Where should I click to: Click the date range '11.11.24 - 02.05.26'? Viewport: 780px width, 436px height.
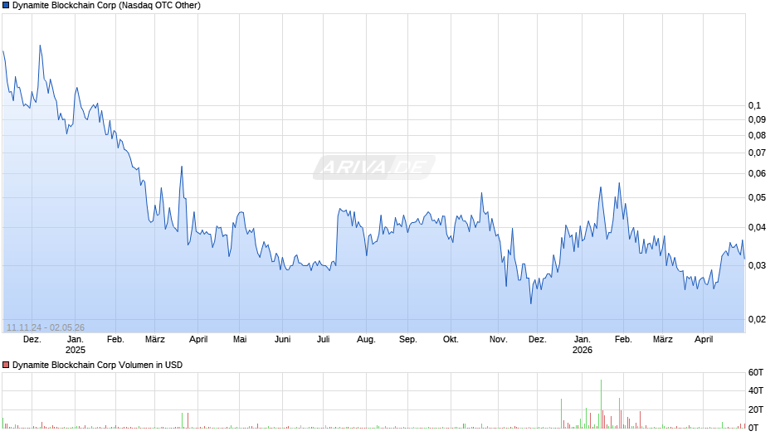click(46, 327)
